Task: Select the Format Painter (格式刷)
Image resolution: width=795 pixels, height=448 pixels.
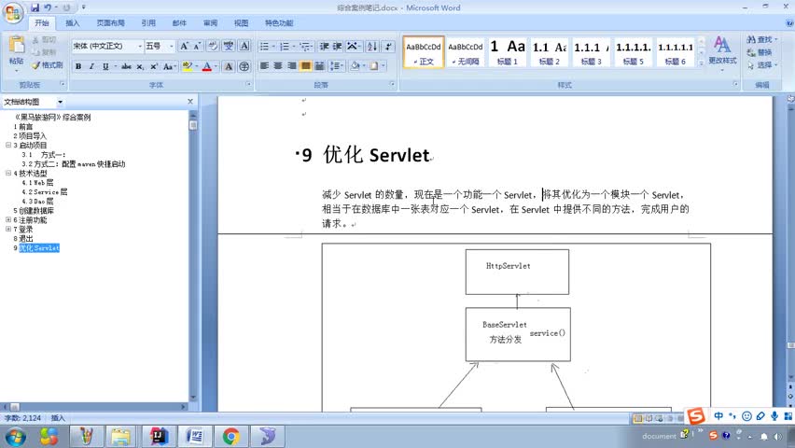Action: pyautogui.click(x=48, y=65)
